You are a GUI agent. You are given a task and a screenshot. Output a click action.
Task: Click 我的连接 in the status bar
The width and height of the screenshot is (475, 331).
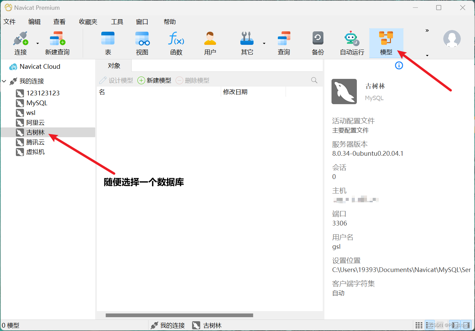tap(168, 326)
